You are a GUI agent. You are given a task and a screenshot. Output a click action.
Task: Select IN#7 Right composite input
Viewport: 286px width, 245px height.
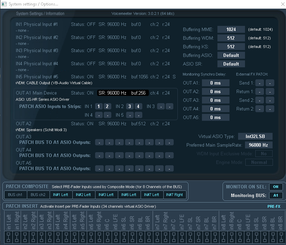click(x=175, y=195)
